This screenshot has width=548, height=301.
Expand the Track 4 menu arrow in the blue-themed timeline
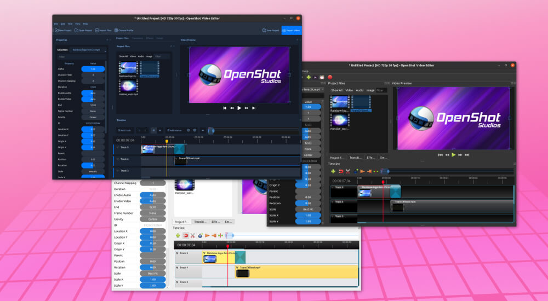[x=117, y=159]
